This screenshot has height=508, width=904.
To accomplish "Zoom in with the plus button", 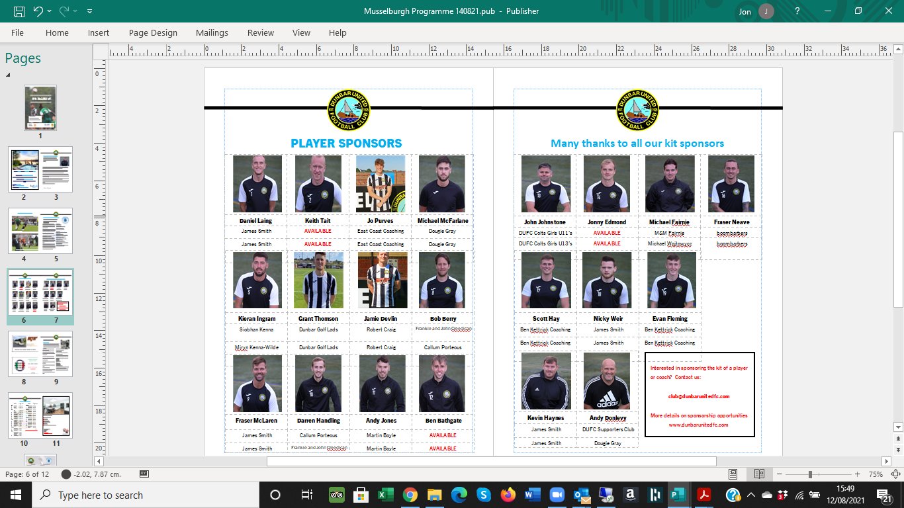I will coord(857,474).
